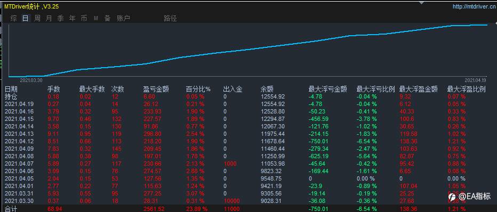
Task: Click the 11000 total deposit value
Action: (x=231, y=209)
